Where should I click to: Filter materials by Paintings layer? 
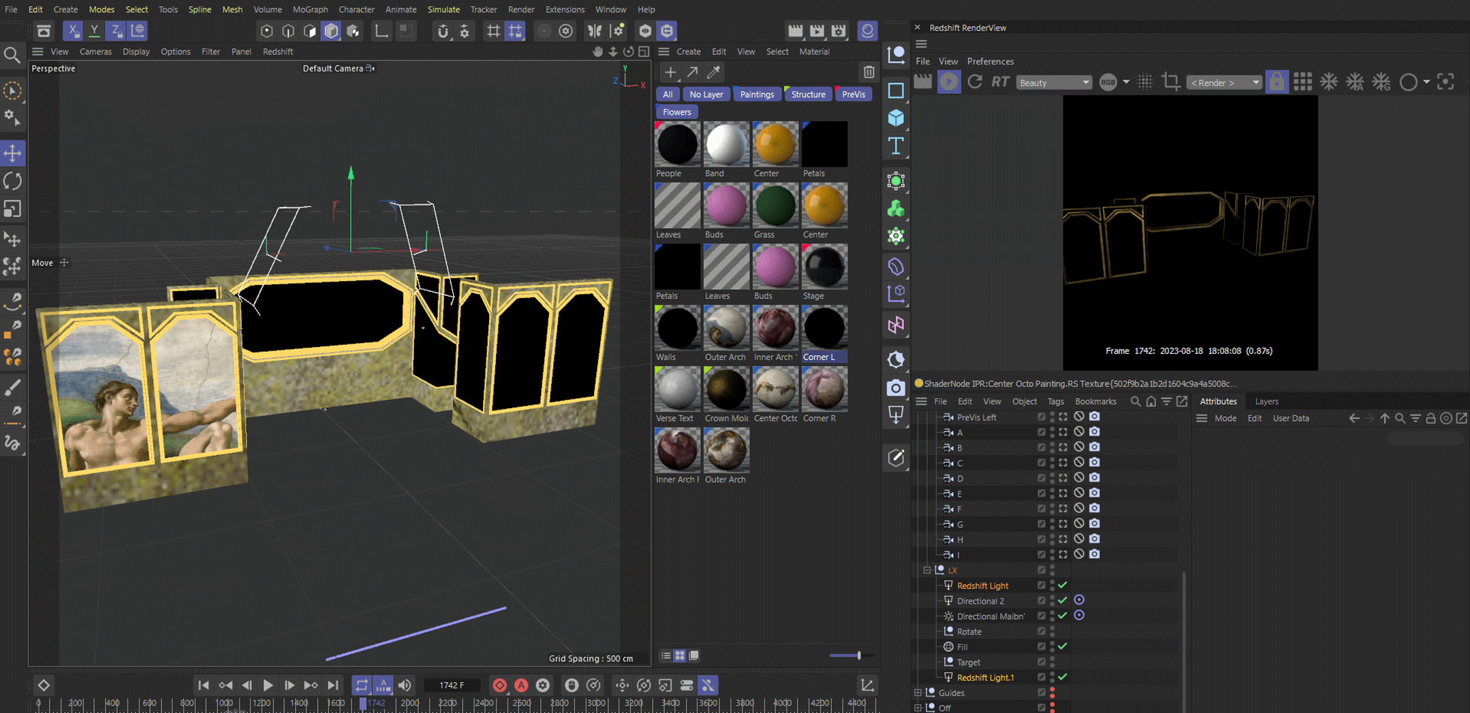[x=757, y=95]
